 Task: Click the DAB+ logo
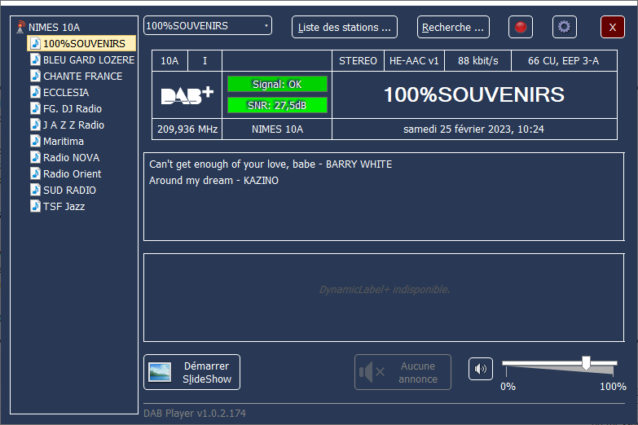point(187,94)
